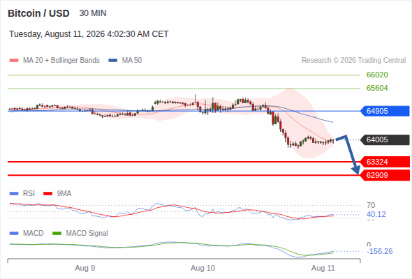This screenshot has width=412, height=279.
Task: Click the Research © 2026 Trading Central credit
Action: click(x=353, y=61)
